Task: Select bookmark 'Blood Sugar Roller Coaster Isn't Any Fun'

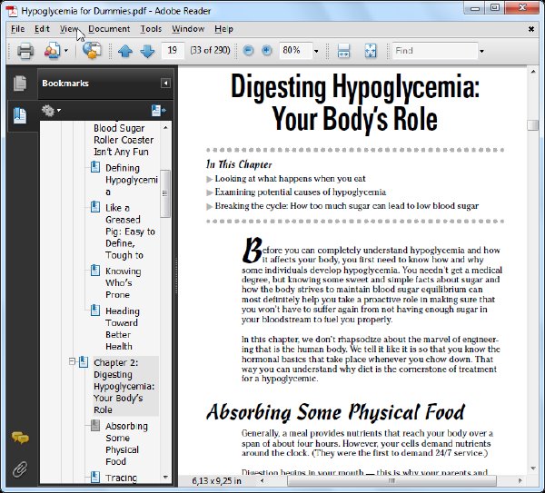Action: coord(124,140)
